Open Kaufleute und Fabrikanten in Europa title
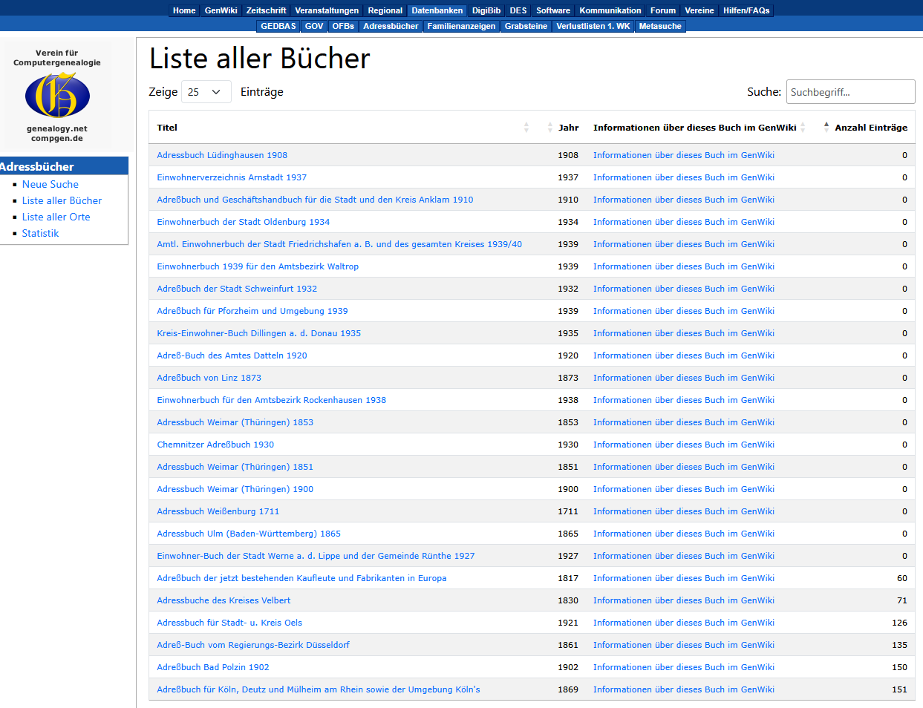The width and height of the screenshot is (923, 708). click(301, 578)
